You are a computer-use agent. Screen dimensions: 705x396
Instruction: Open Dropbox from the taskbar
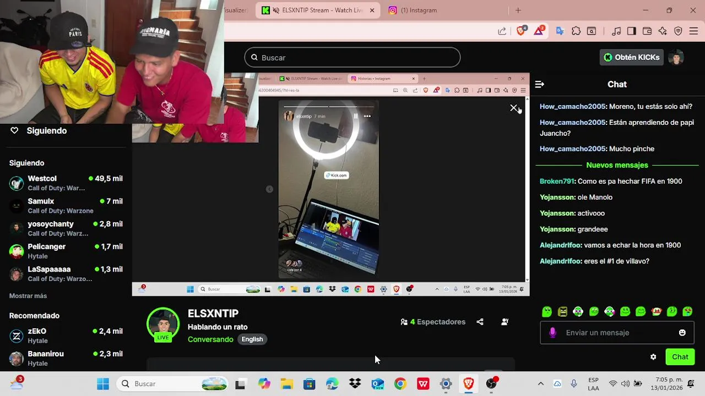pos(355,384)
